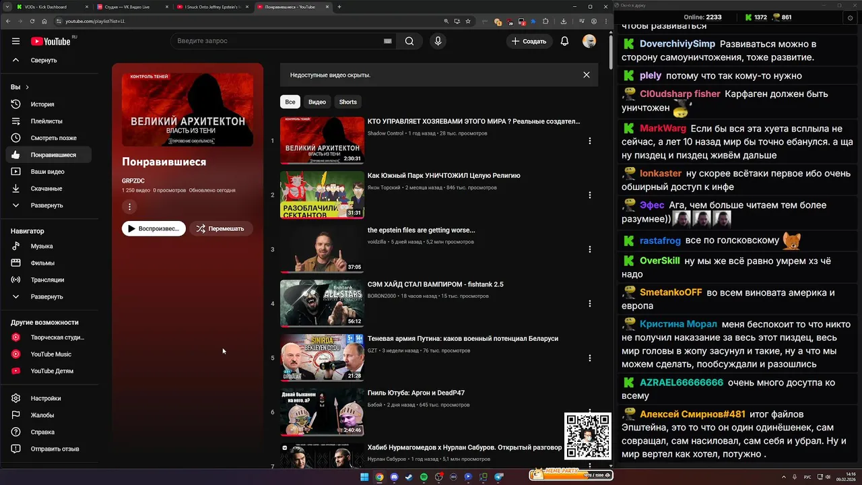Reload the page in the browser
This screenshot has width=862, height=485.
click(32, 21)
